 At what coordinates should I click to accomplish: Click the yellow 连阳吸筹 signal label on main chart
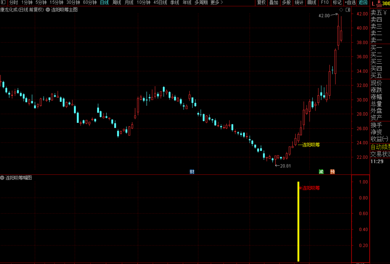click(x=311, y=145)
